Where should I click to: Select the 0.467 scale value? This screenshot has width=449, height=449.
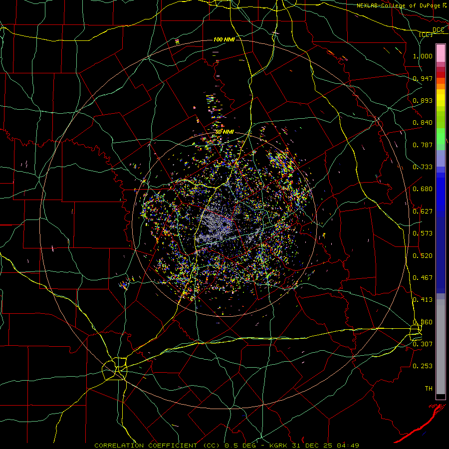point(423,278)
